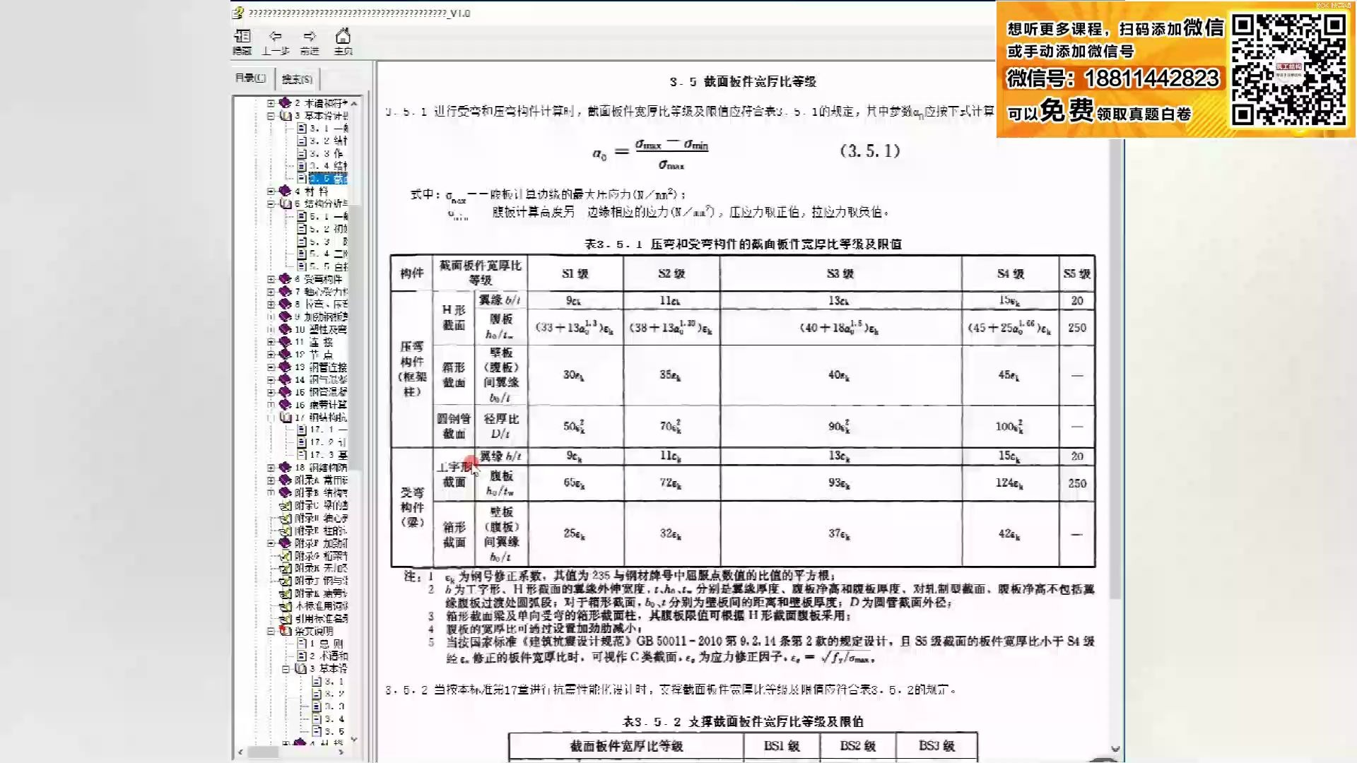
Task: Click the book icon for chapter 13 钢管连接
Action: (x=285, y=367)
